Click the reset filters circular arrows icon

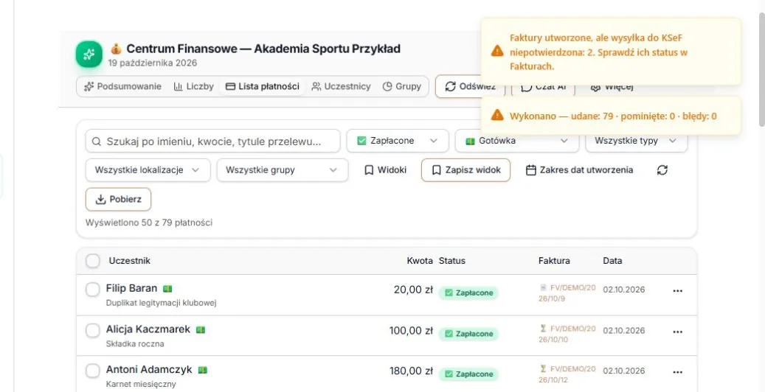[662, 170]
